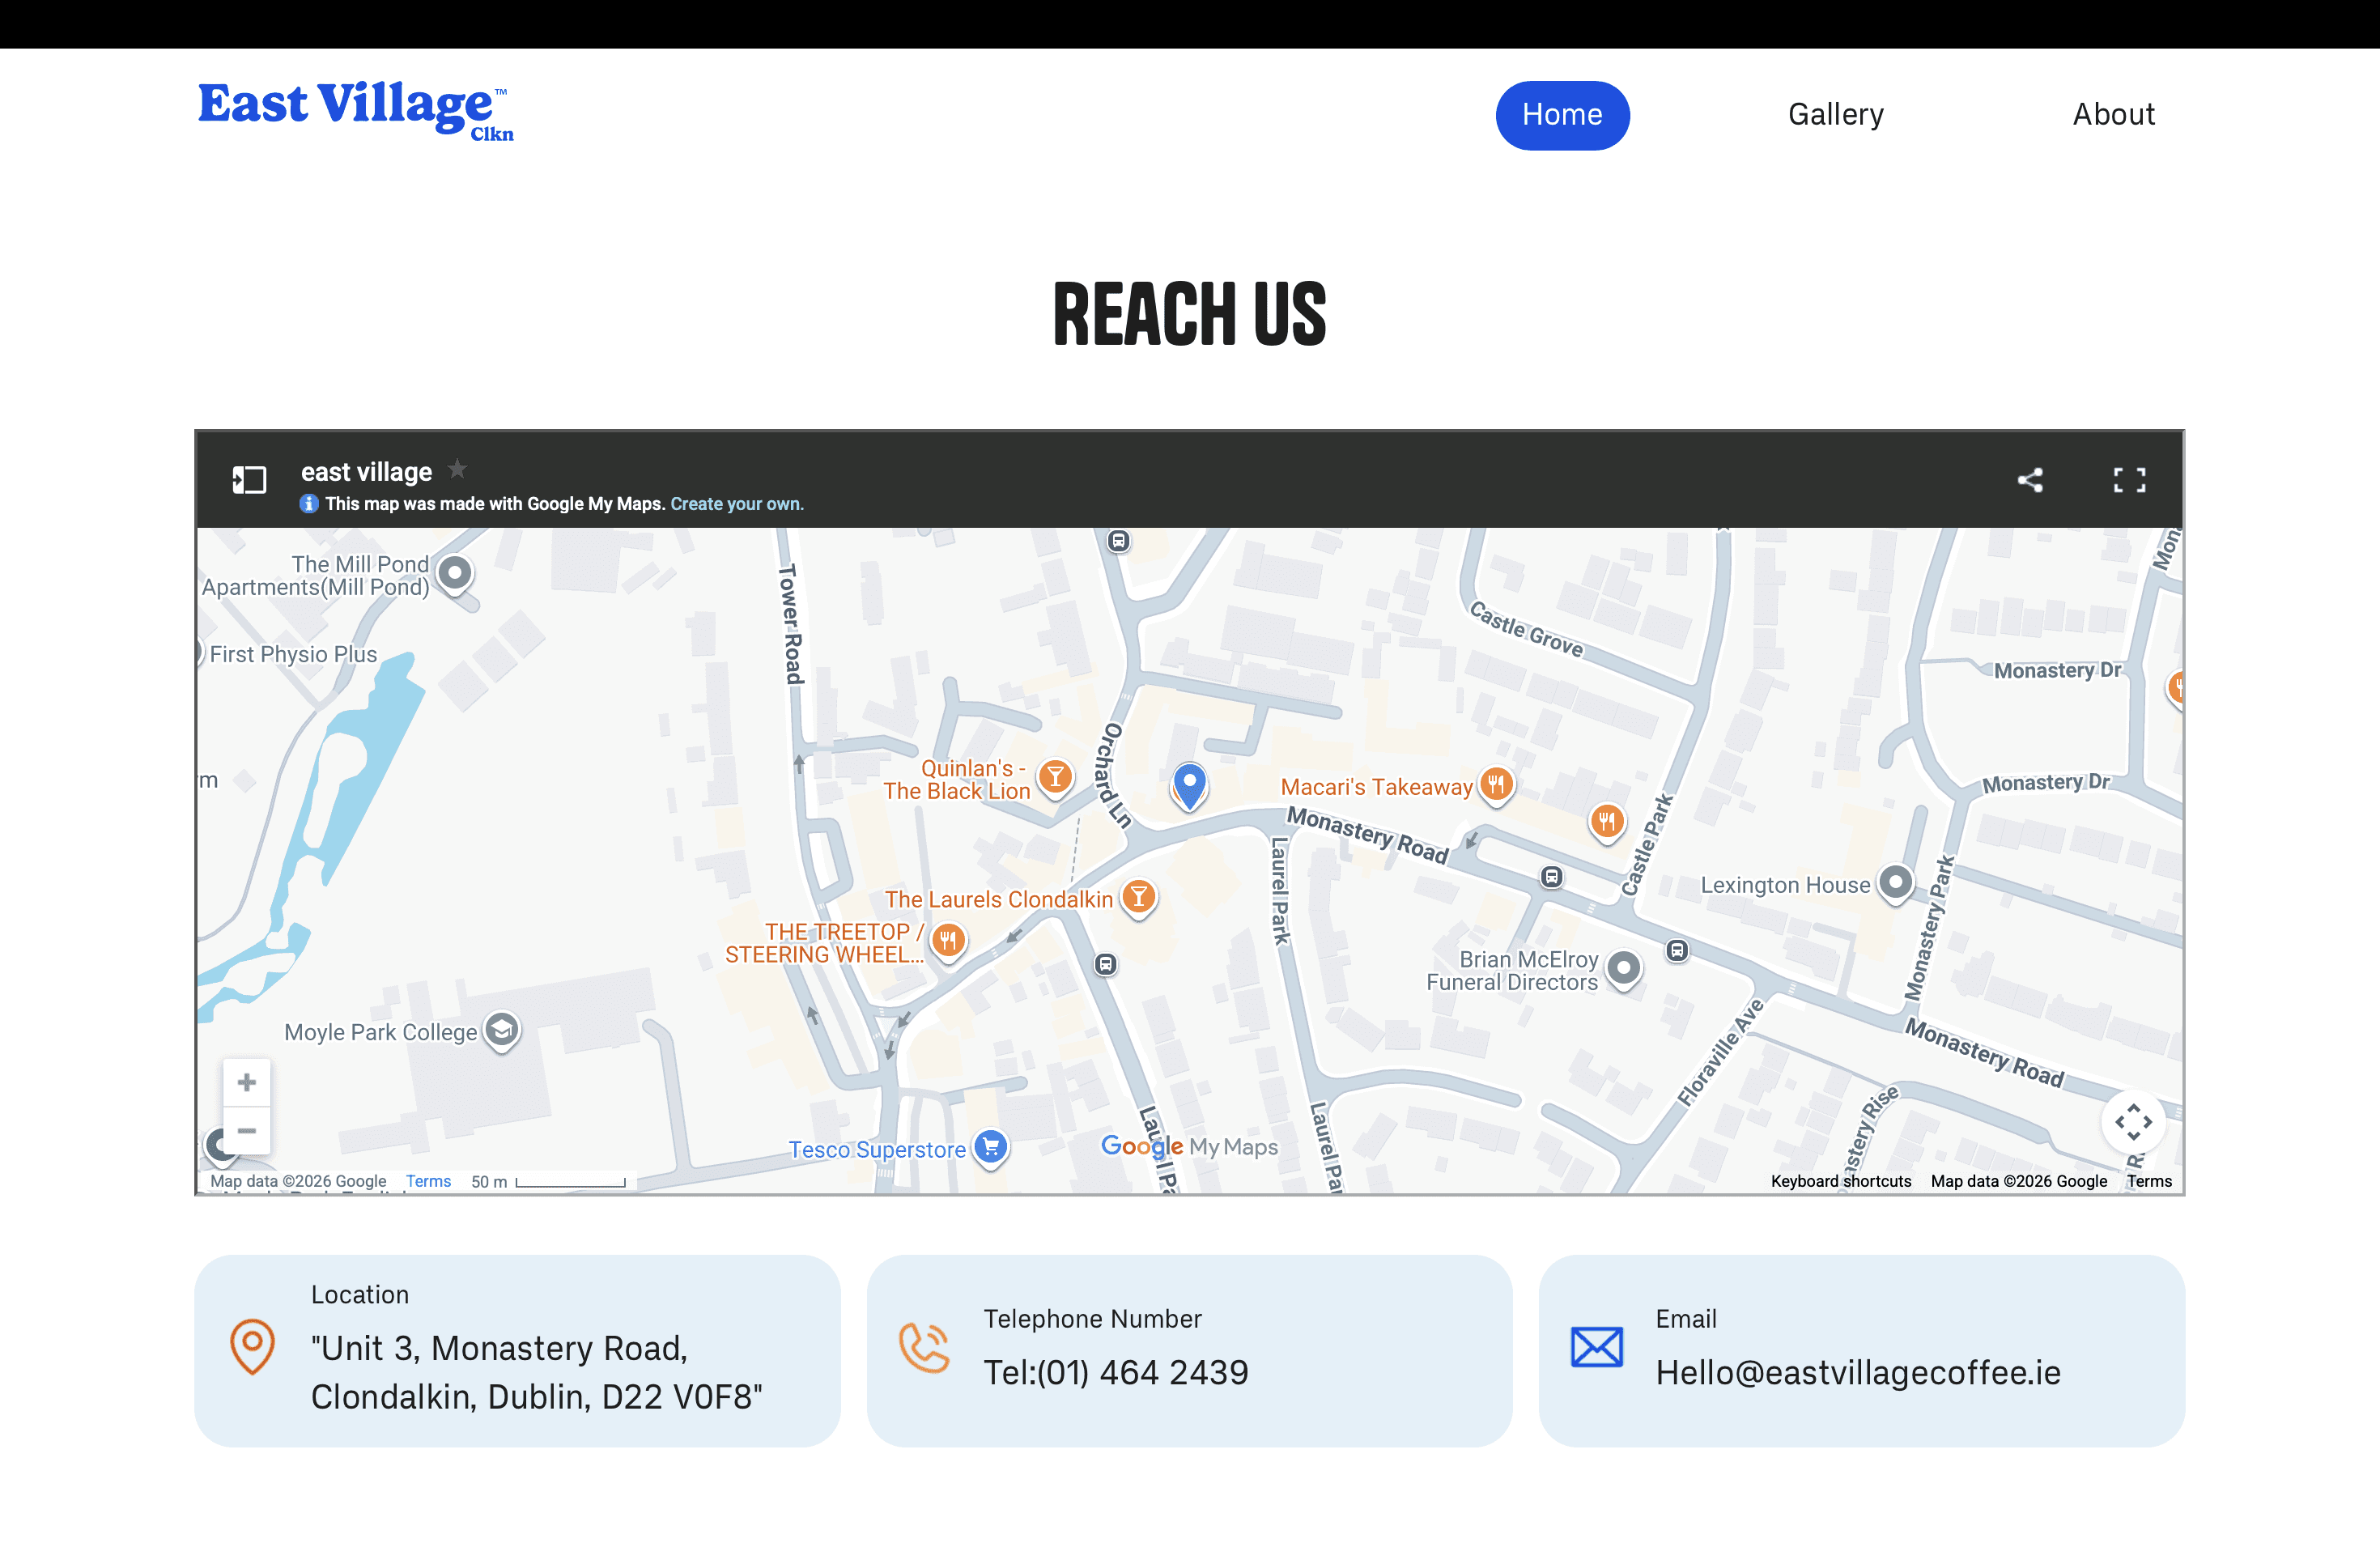2380x1543 pixels.
Task: Click the bus stop below The Laurels
Action: tap(1105, 964)
